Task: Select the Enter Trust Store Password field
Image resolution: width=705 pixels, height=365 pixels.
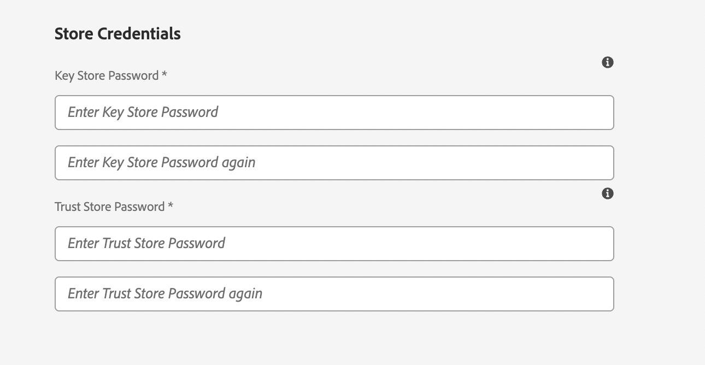Action: pyautogui.click(x=334, y=244)
